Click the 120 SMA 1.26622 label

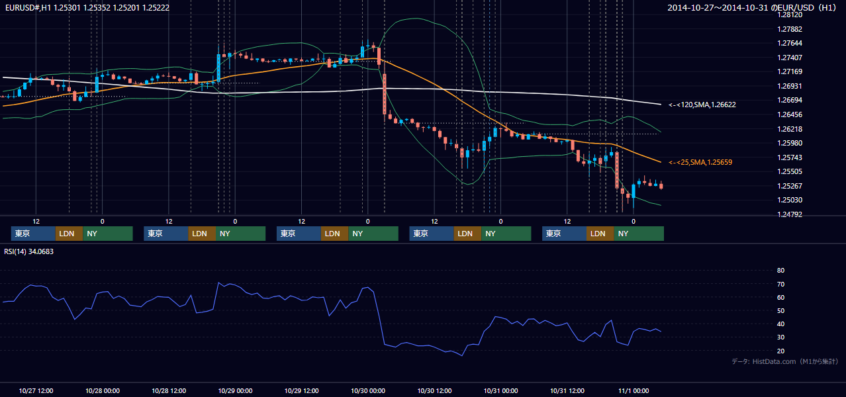click(x=702, y=105)
